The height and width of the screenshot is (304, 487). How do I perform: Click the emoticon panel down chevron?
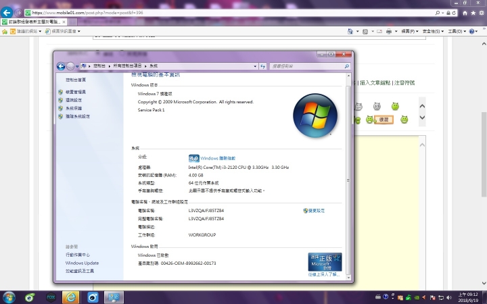click(x=422, y=118)
